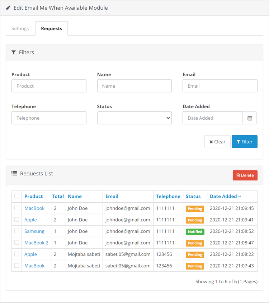Check the Apple row dated 21:09:41
Image resolution: width=269 pixels, height=303 pixels.
pos(17,220)
